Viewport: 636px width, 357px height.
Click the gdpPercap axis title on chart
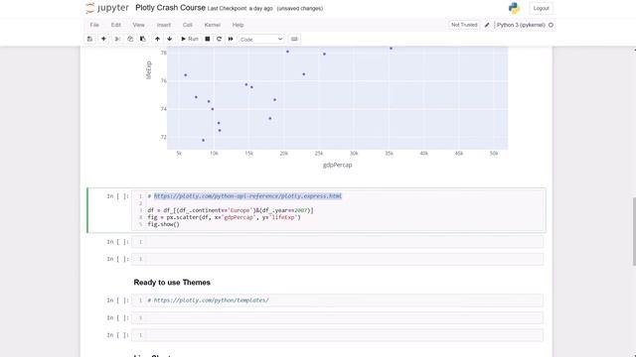point(338,165)
